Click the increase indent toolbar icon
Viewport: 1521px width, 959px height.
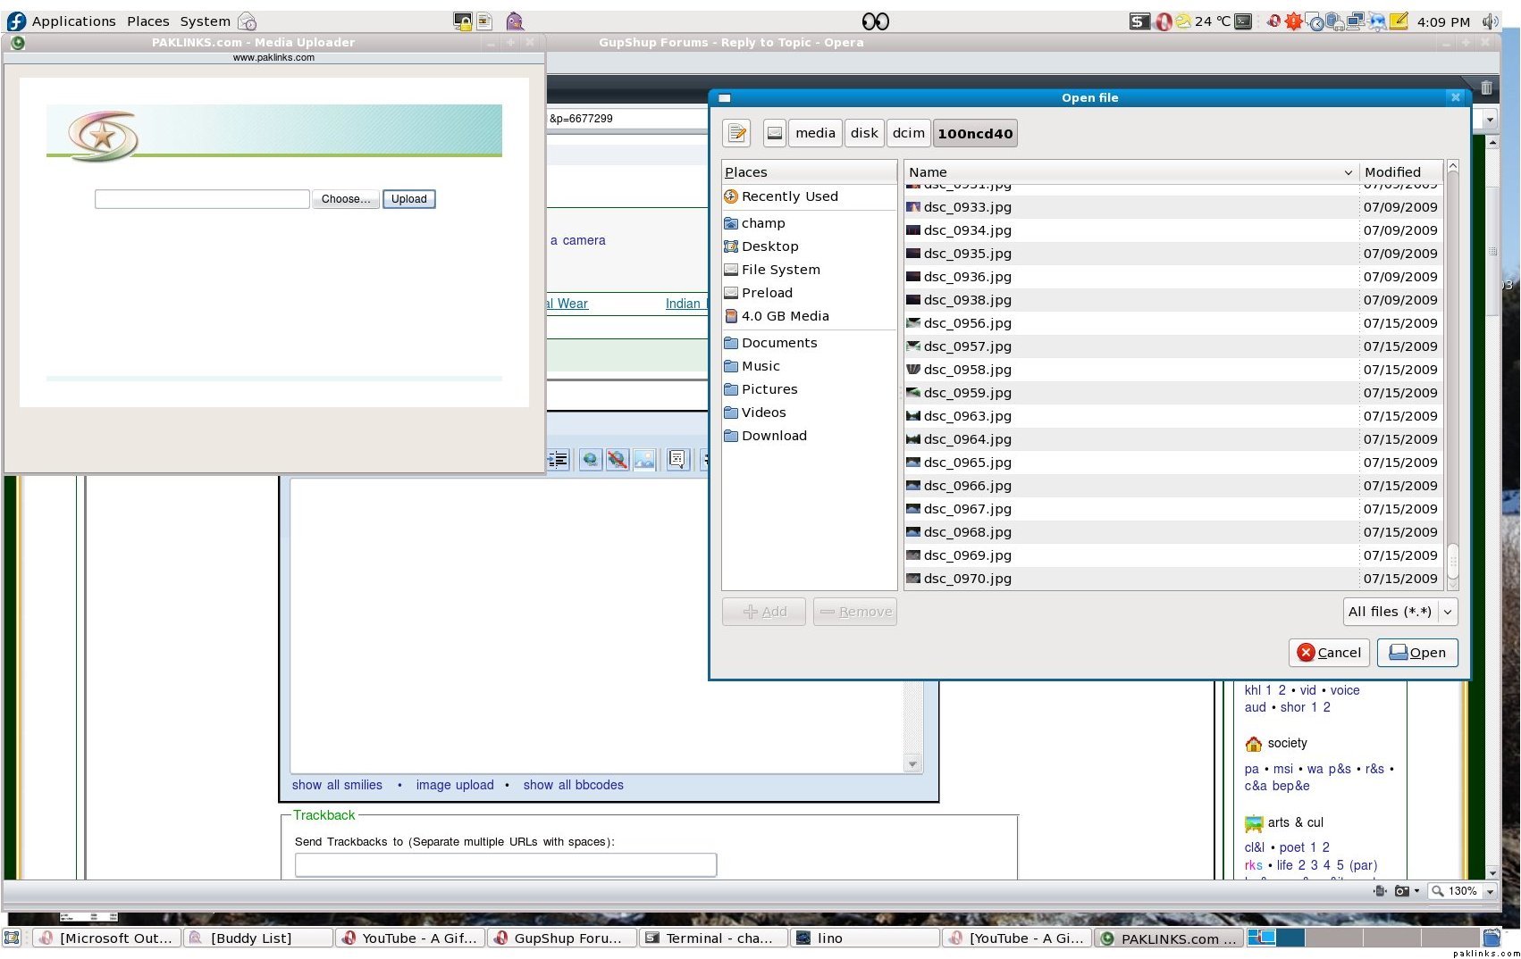tap(559, 460)
